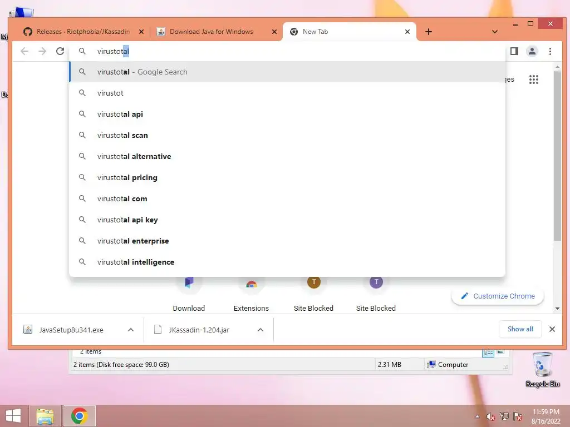Open a new tab with plus button
The height and width of the screenshot is (427, 570).
(429, 32)
